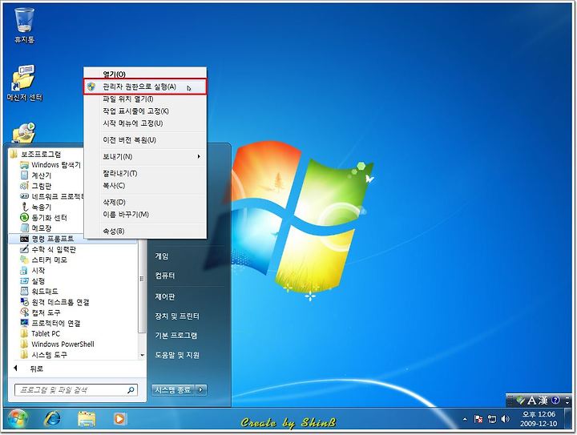Open 기본 프로그램
This screenshot has width=577, height=435.
tap(176, 336)
